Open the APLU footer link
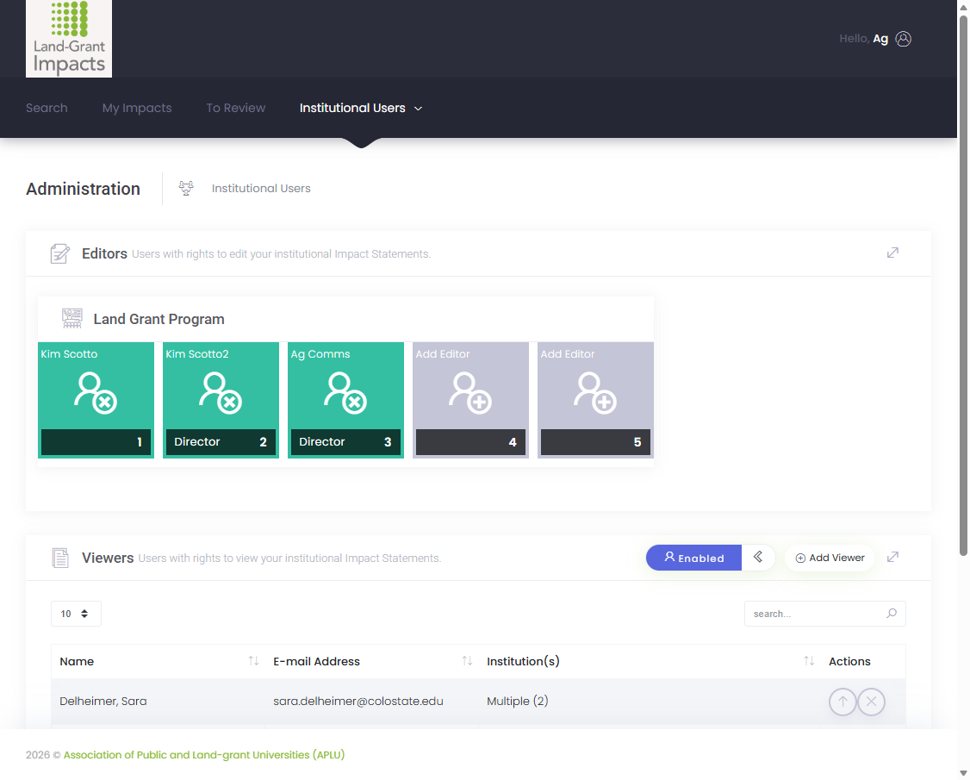Image resolution: width=970 pixels, height=780 pixels. click(x=204, y=755)
